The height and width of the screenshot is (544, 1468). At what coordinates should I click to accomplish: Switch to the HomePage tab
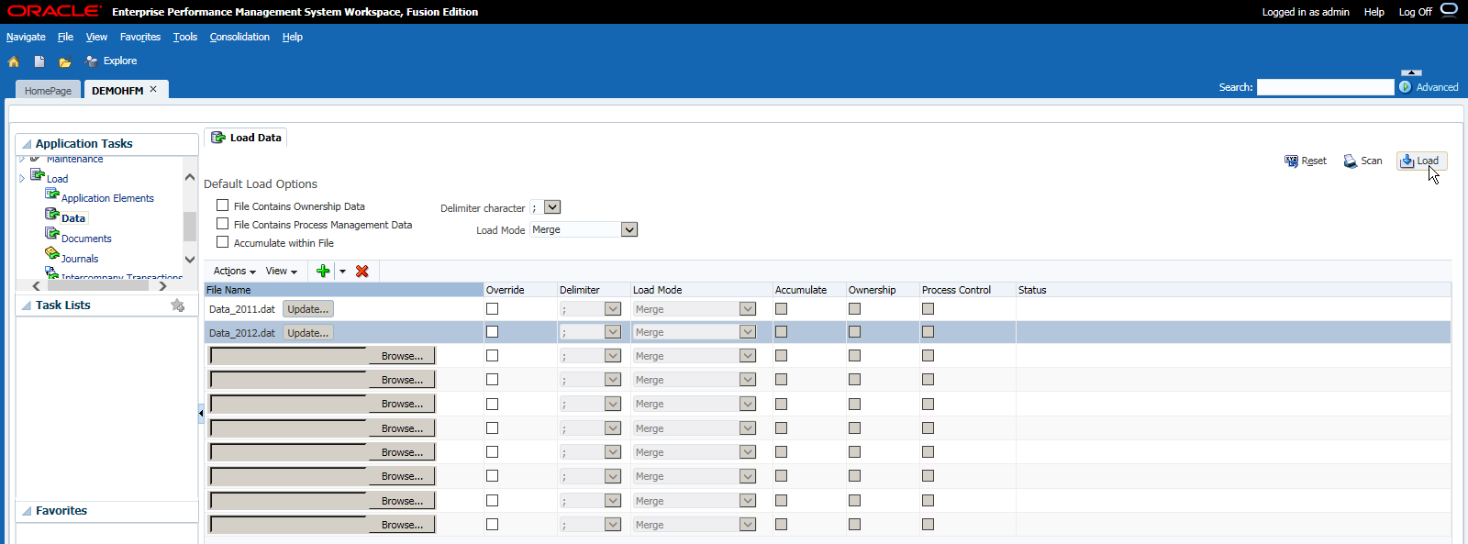pos(48,91)
